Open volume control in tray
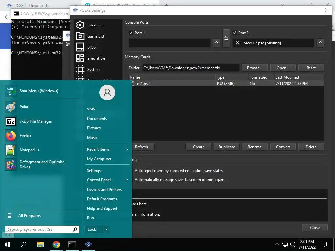335x251 pixels. pyautogui.click(x=293, y=244)
